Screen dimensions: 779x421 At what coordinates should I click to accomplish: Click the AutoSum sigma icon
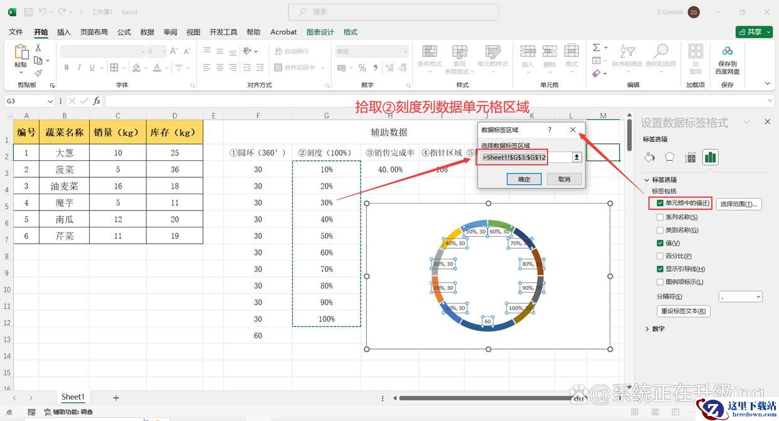596,48
